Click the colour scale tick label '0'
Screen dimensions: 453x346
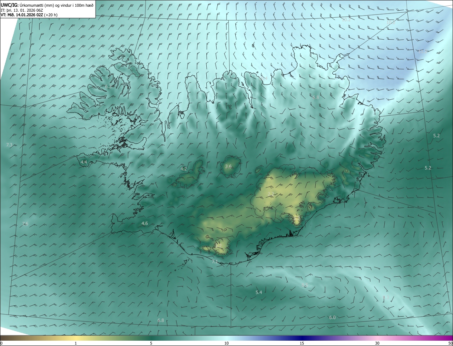[1, 343]
